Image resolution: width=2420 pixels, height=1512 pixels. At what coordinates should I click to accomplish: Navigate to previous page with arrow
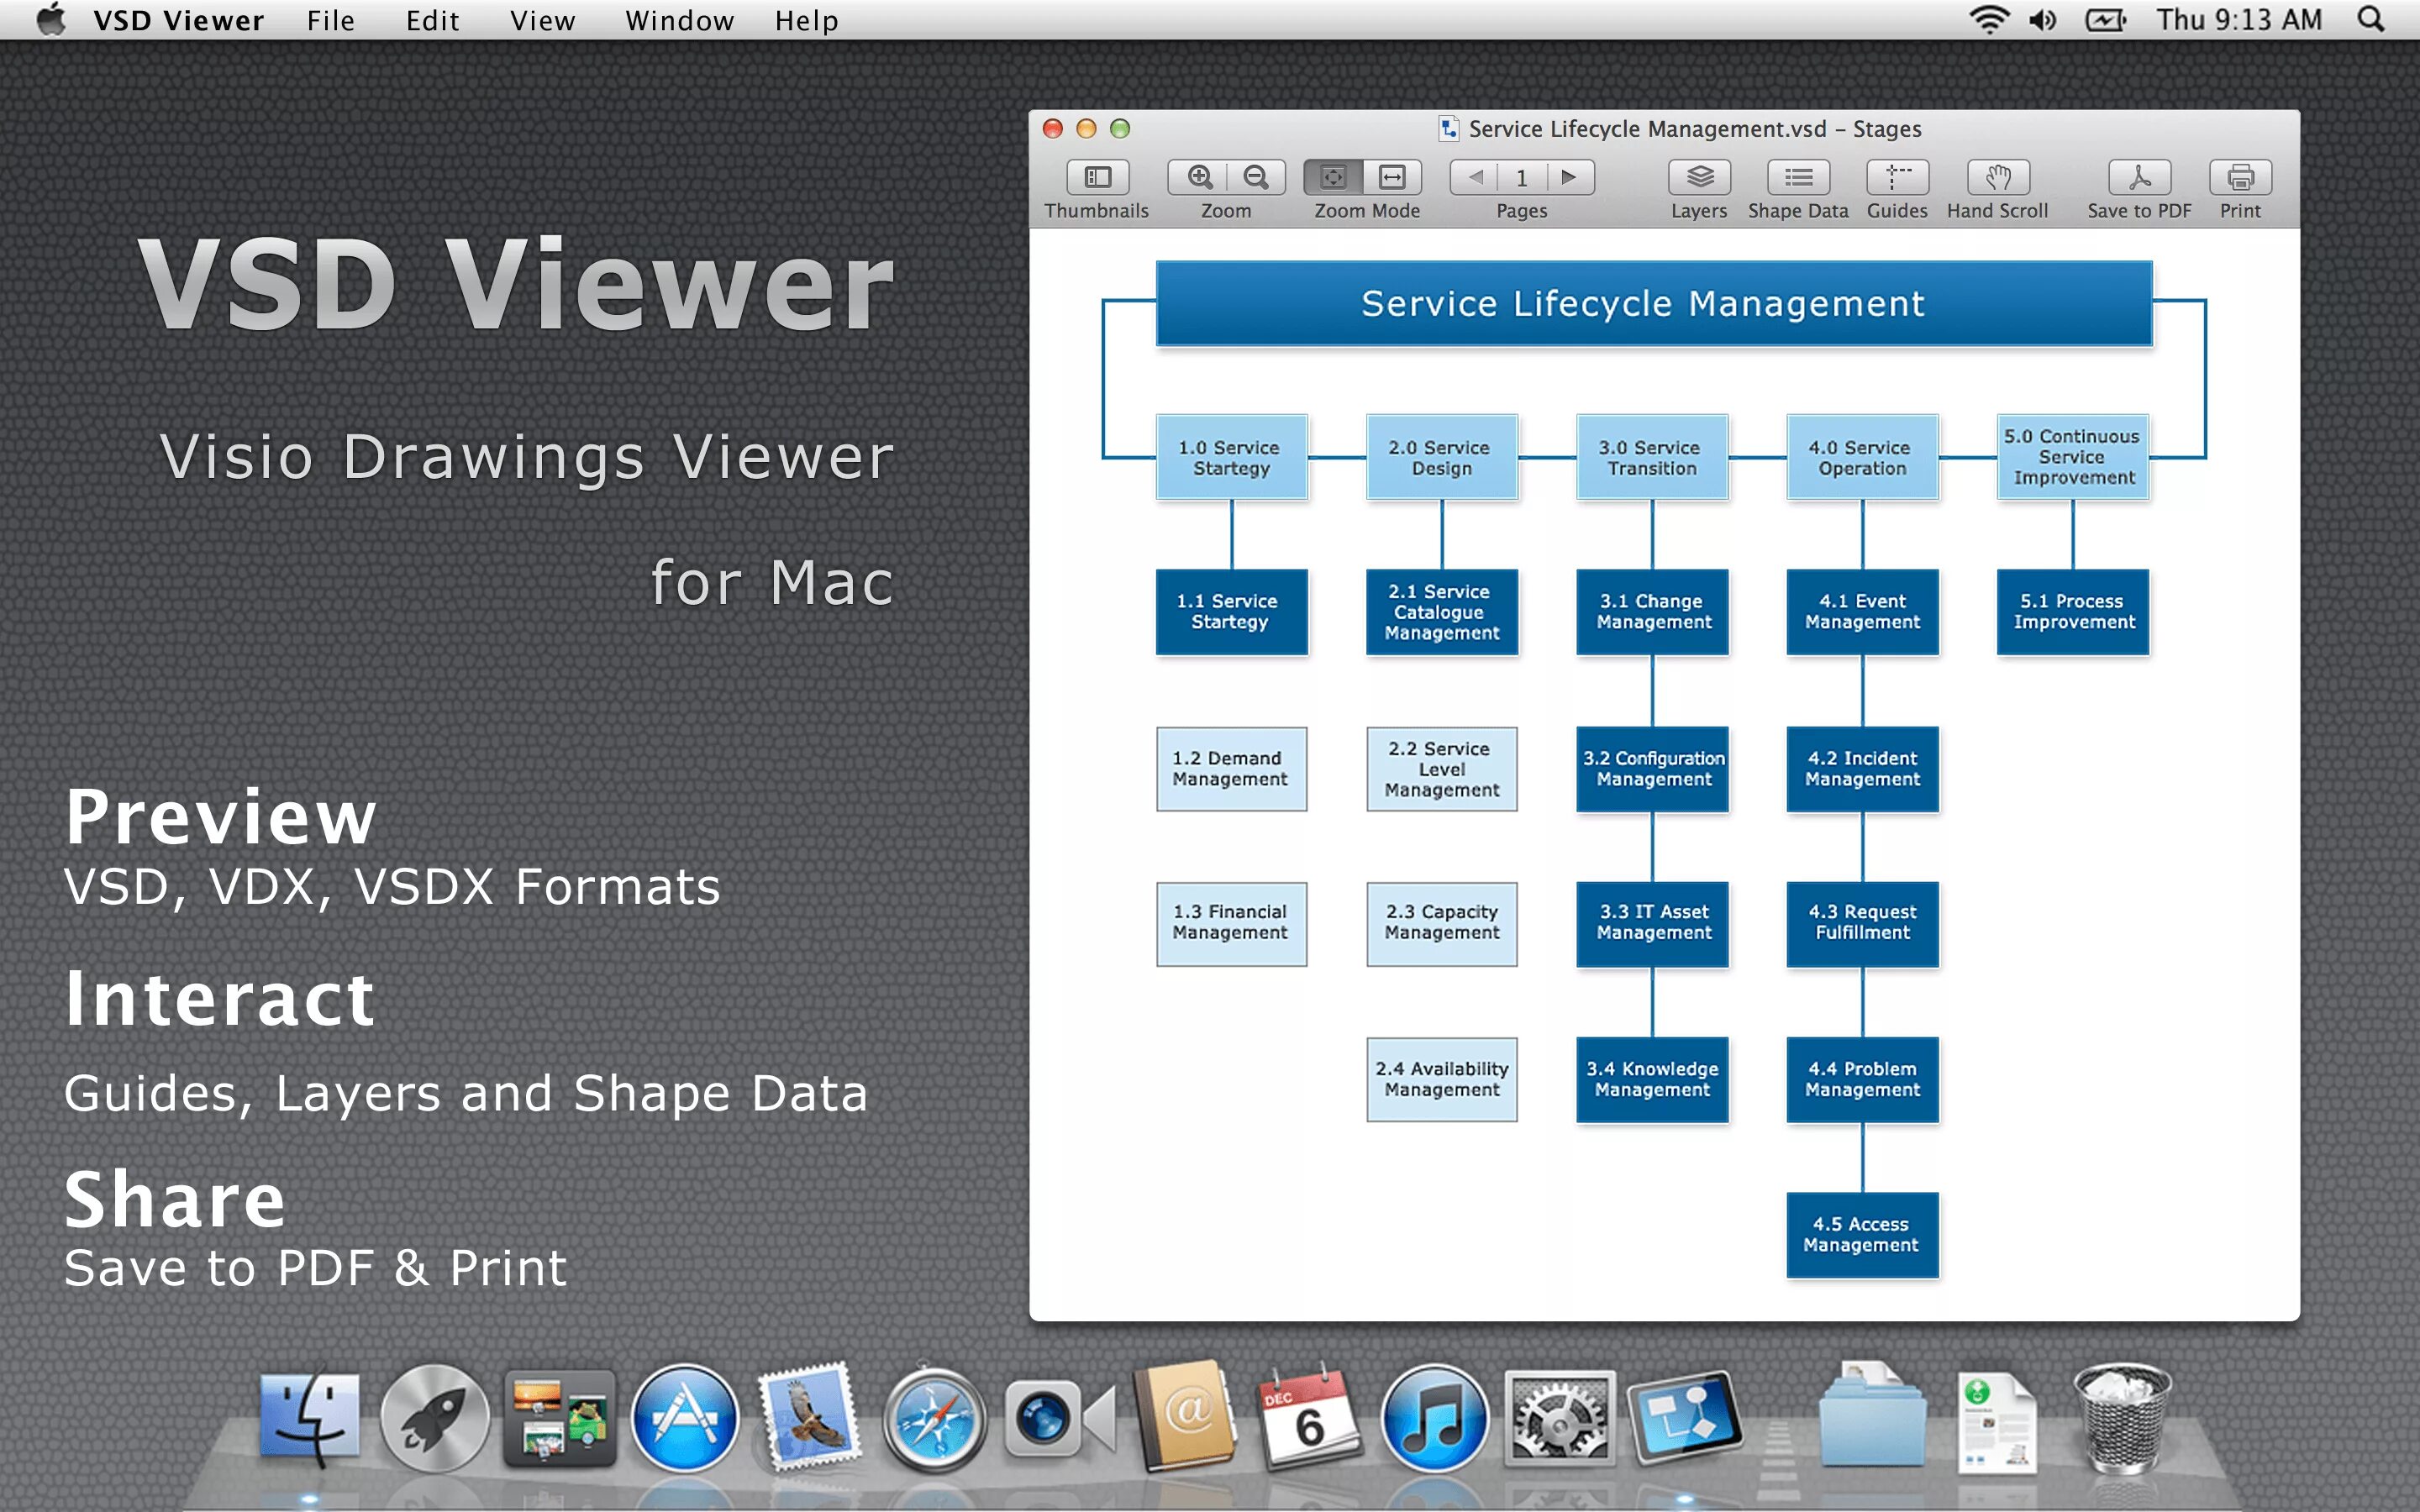click(1477, 180)
